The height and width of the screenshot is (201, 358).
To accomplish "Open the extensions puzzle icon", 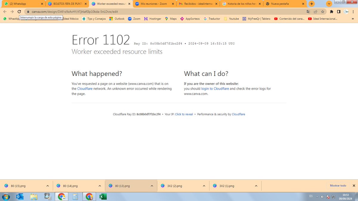I will [x=332, y=12].
